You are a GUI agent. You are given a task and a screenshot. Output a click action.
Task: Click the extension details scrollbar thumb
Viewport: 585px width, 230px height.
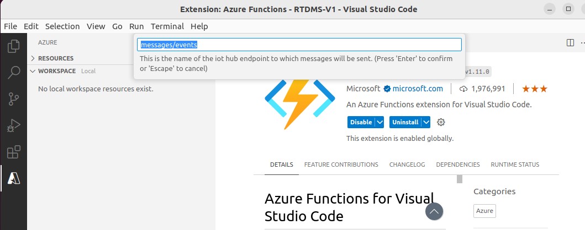tap(460, 179)
